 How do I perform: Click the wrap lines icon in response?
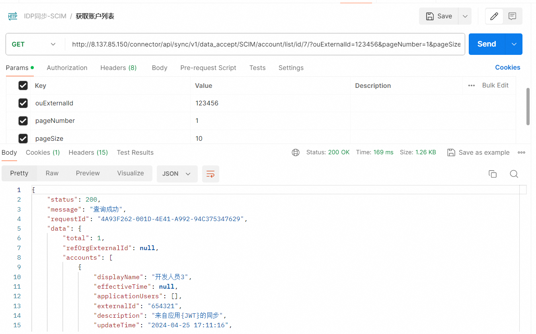[x=211, y=174]
